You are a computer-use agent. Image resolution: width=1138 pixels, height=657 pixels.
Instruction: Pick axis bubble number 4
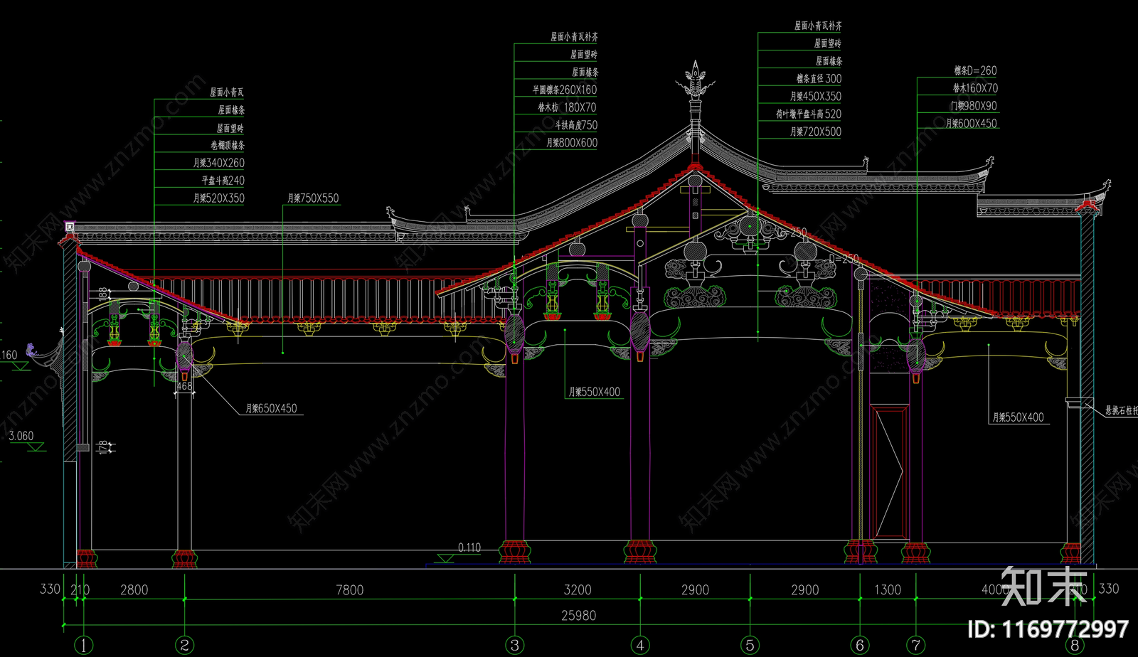[x=640, y=645]
